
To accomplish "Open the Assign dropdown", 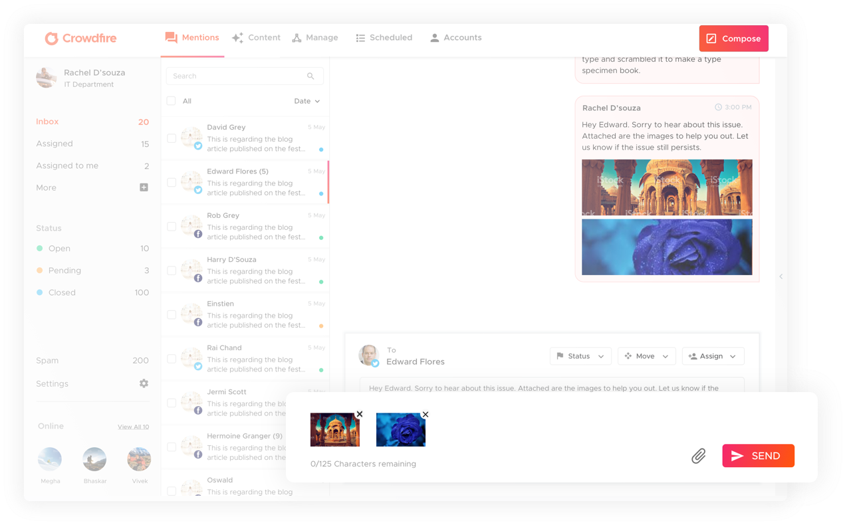I will point(713,356).
